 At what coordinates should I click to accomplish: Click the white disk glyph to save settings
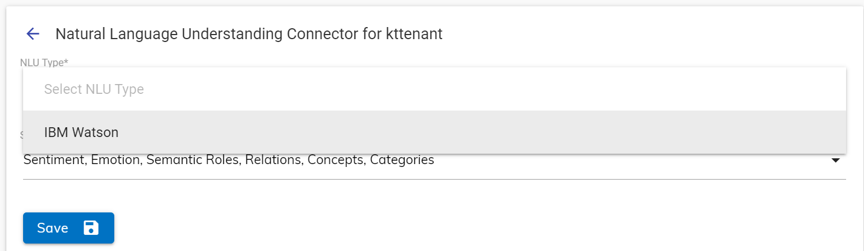pos(91,228)
